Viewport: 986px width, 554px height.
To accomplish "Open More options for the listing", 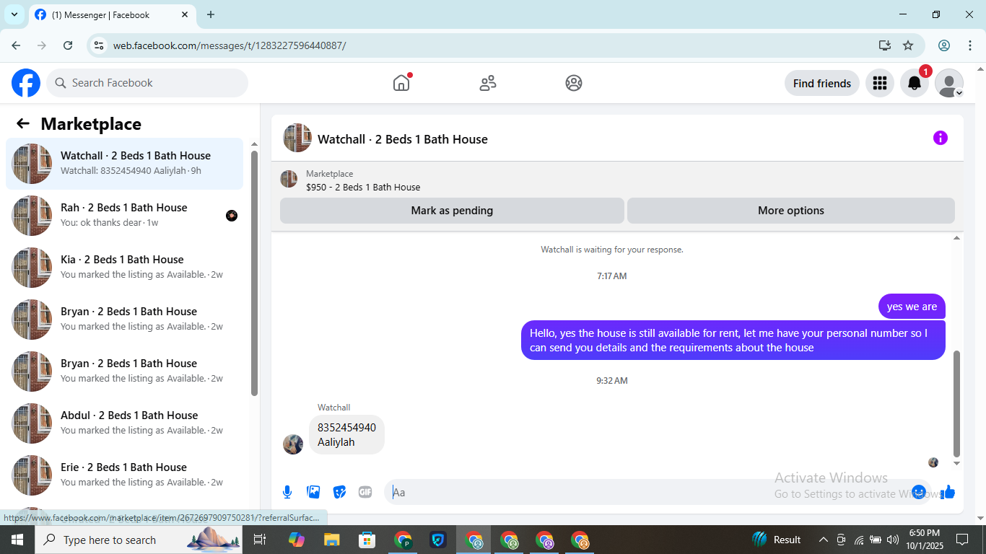I will pyautogui.click(x=791, y=211).
